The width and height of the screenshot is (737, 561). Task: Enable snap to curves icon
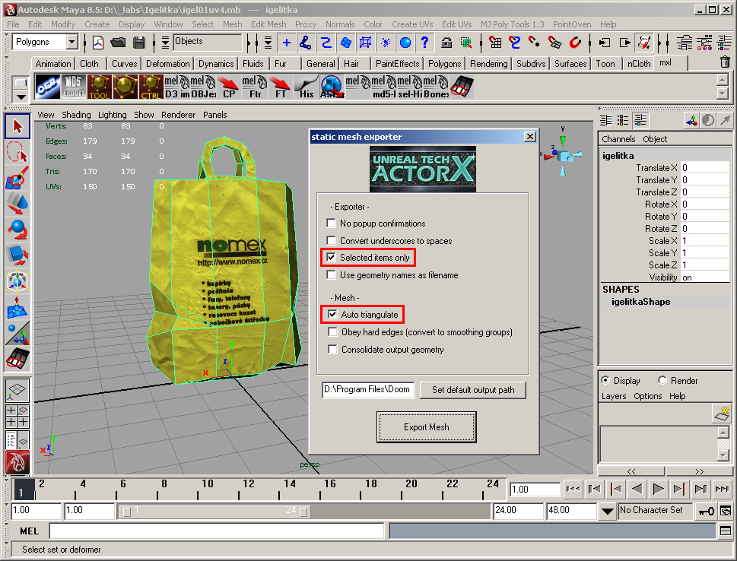515,43
